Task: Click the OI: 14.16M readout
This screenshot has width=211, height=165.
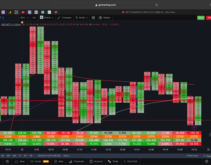Action: pos(94,24)
